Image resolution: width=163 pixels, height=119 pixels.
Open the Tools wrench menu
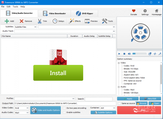107,21
